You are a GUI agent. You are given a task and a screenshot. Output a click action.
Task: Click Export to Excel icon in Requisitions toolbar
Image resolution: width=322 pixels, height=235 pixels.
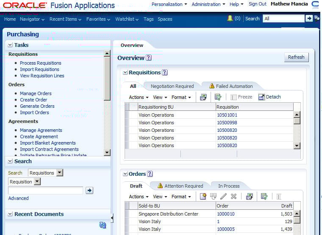pyautogui.click(x=203, y=97)
